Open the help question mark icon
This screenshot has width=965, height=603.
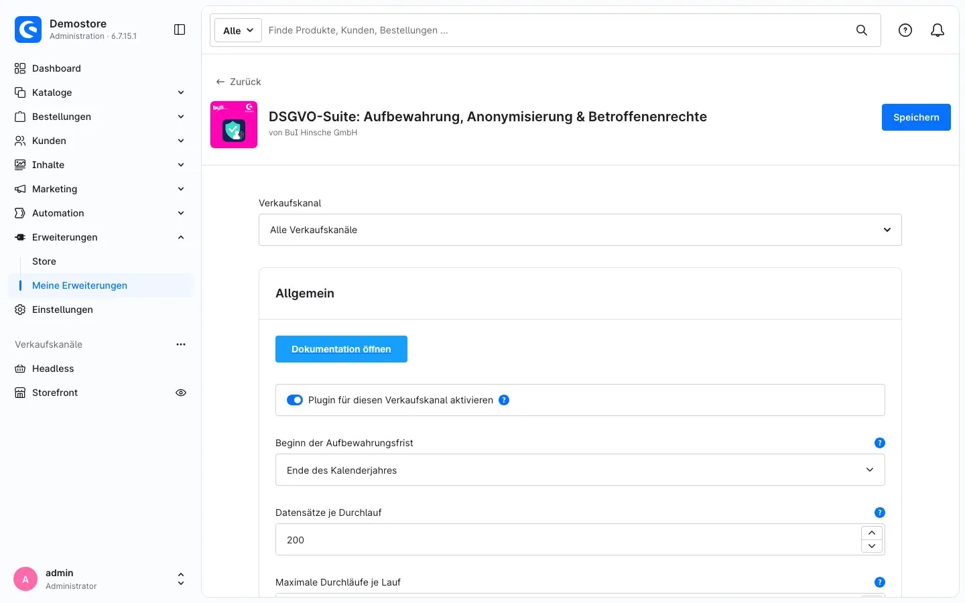905,30
